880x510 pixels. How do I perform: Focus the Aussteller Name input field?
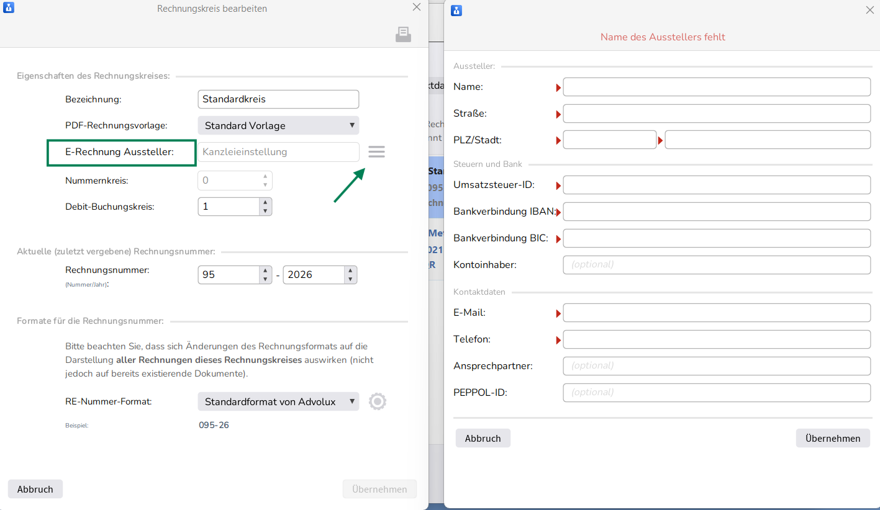[716, 87]
